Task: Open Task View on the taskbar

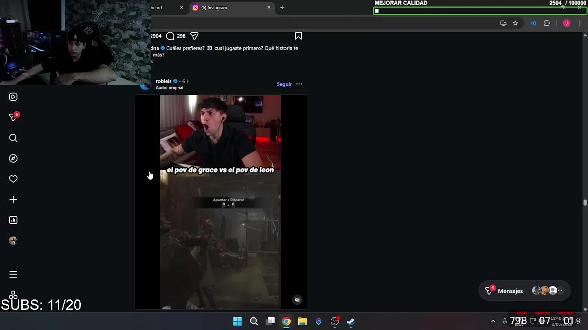Action: click(x=271, y=321)
